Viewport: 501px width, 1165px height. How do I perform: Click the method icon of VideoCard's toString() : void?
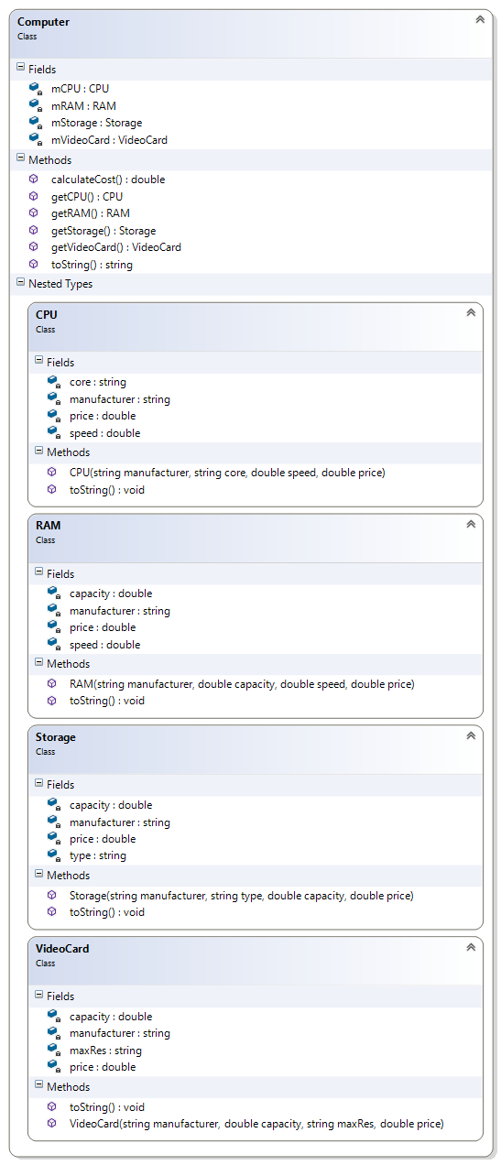tap(52, 1106)
